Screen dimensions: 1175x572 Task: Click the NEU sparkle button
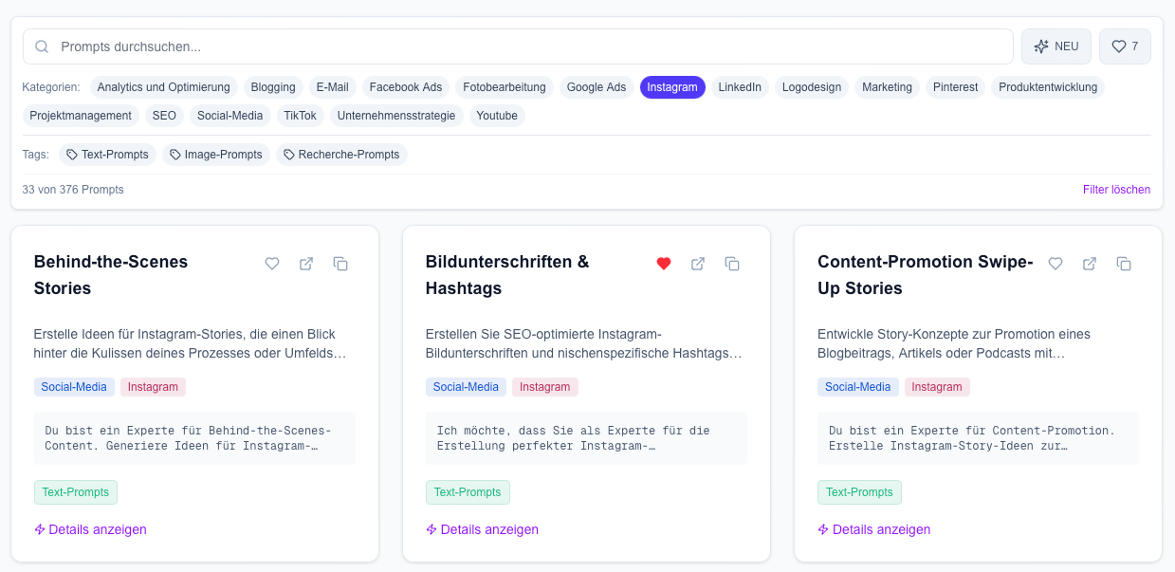[x=1056, y=46]
